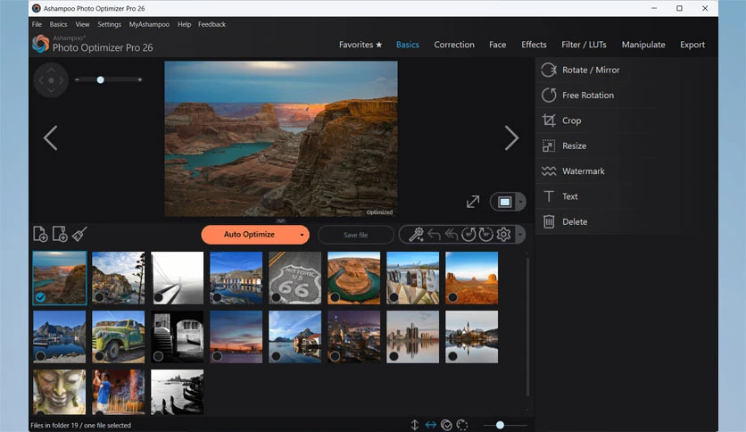Click the select all checkmark icon

click(446, 425)
